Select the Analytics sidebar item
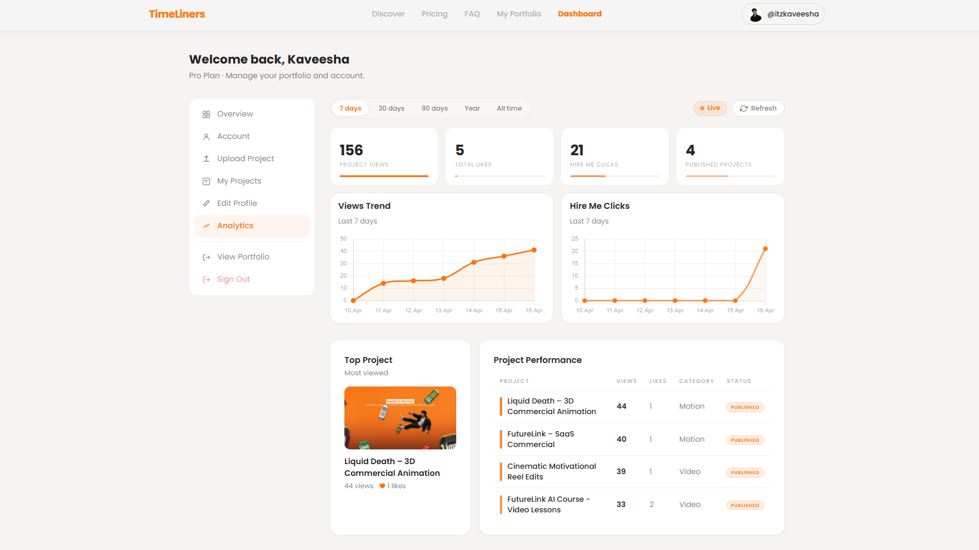 [252, 226]
